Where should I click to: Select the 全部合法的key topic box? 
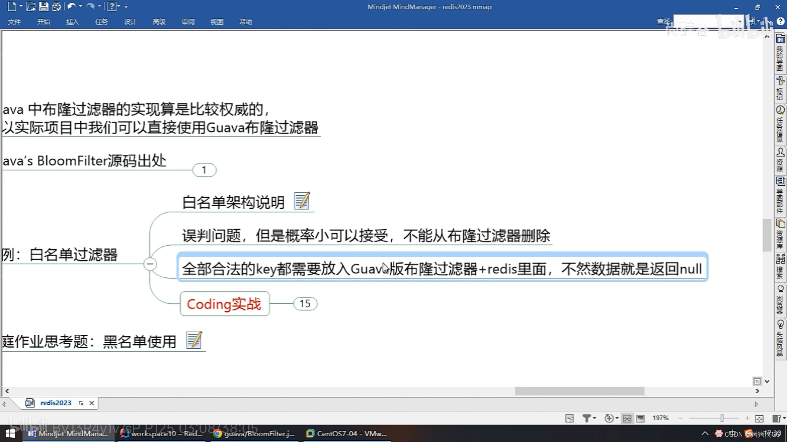tap(442, 267)
